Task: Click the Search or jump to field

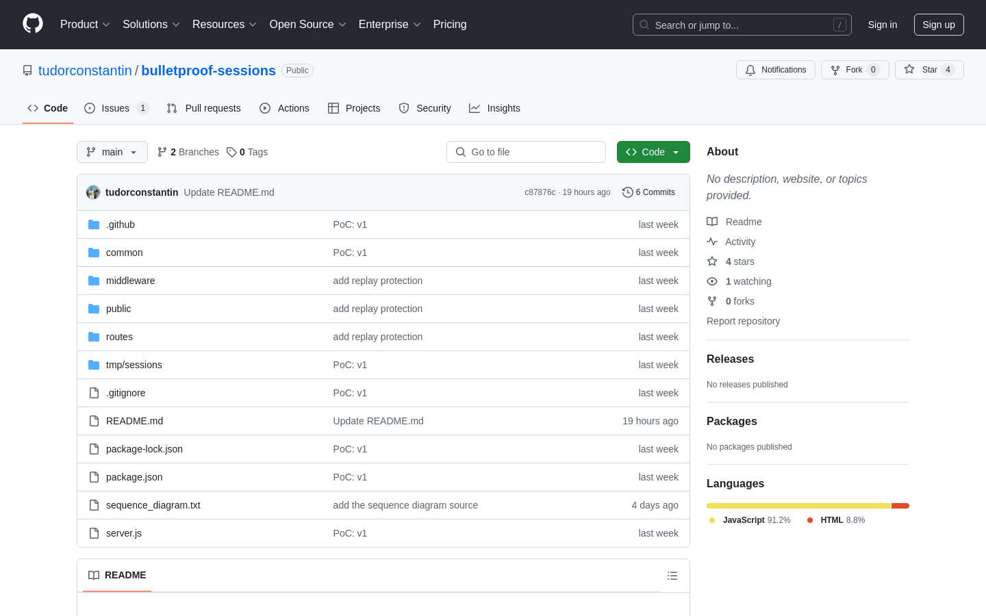Action: [742, 25]
